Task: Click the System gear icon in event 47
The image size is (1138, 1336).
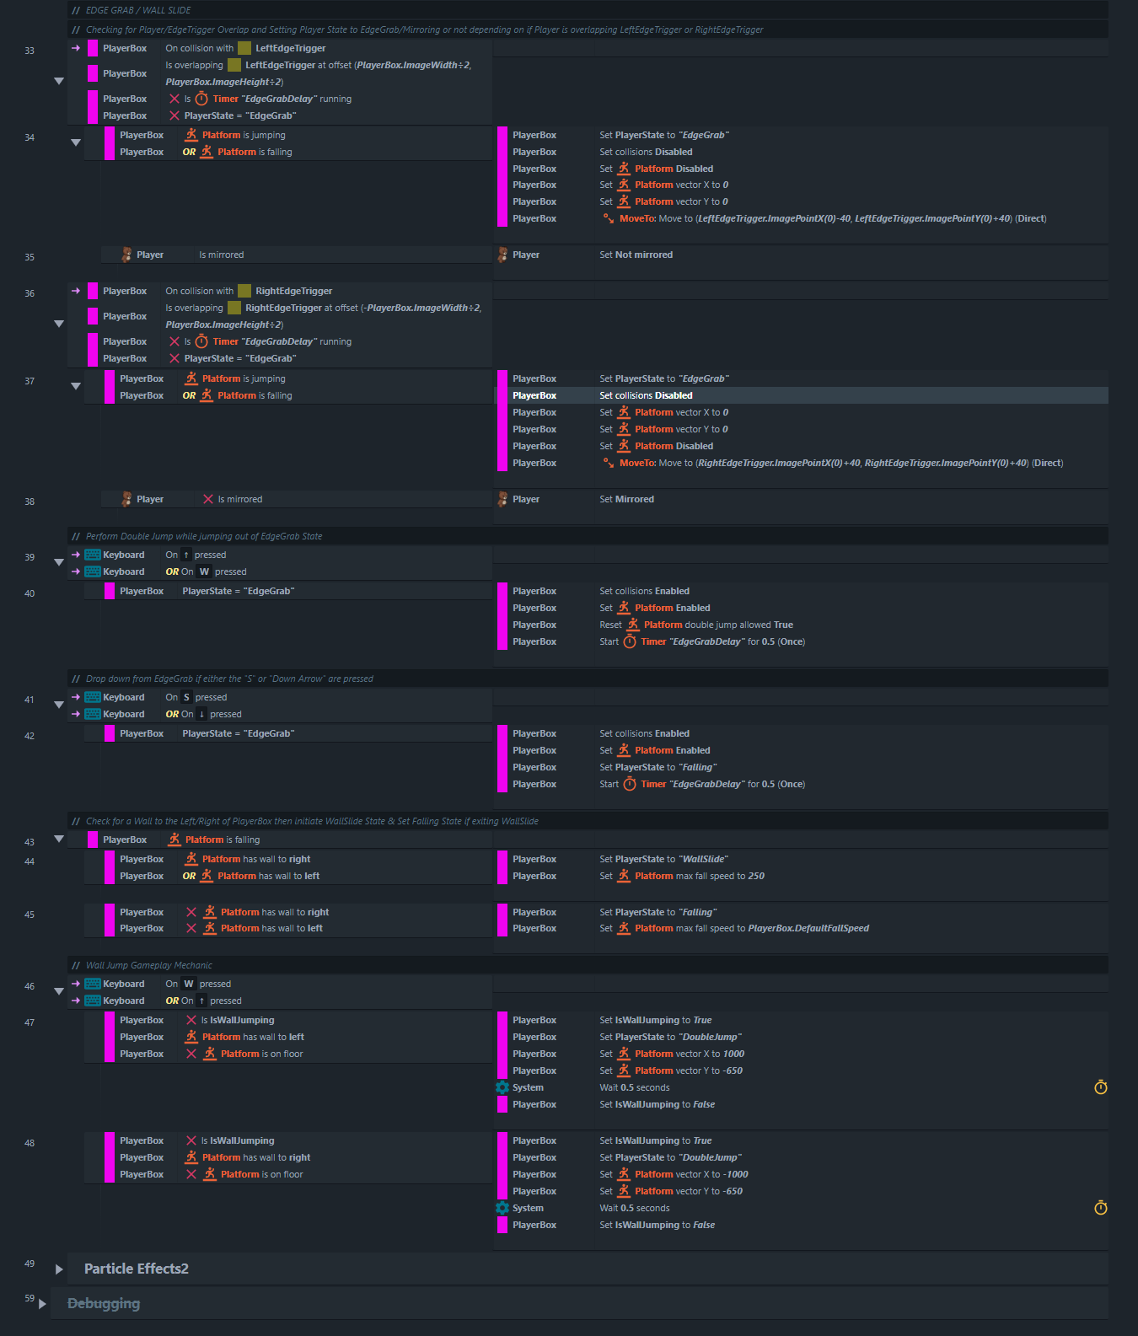Action: pos(502,1087)
